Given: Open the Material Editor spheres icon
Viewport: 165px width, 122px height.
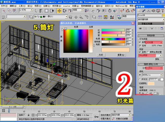Looking at the screenshot, I should [112, 17].
